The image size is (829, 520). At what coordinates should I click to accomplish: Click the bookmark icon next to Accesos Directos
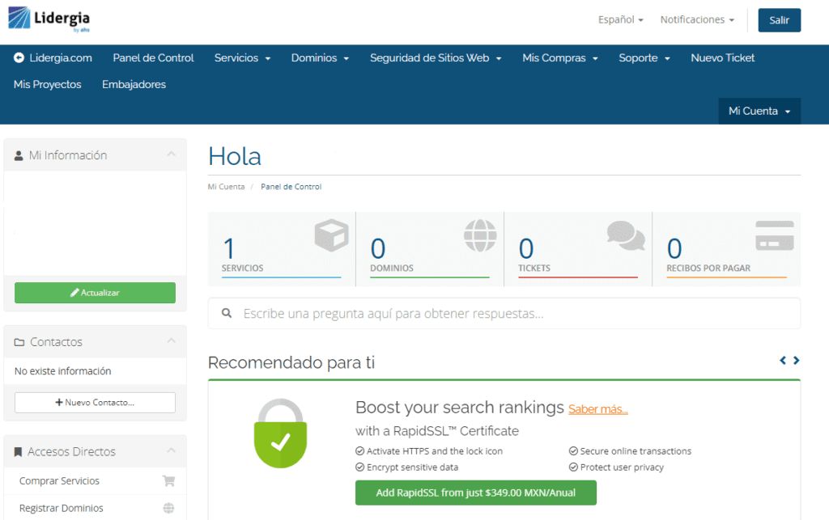(x=18, y=452)
